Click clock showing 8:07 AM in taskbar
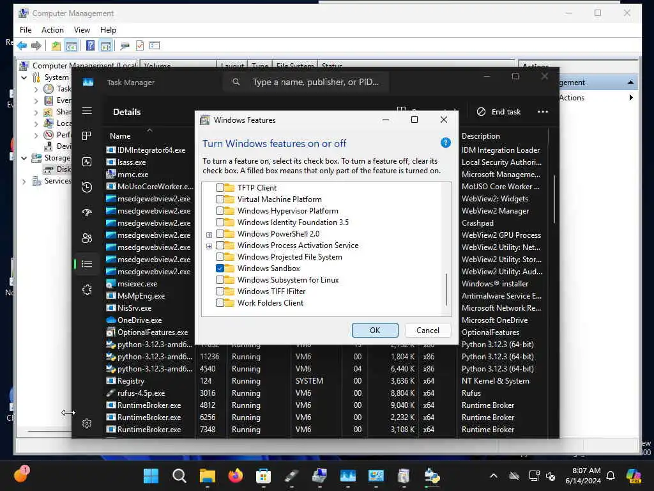Viewport: 654px width, 491px height. coord(582,476)
